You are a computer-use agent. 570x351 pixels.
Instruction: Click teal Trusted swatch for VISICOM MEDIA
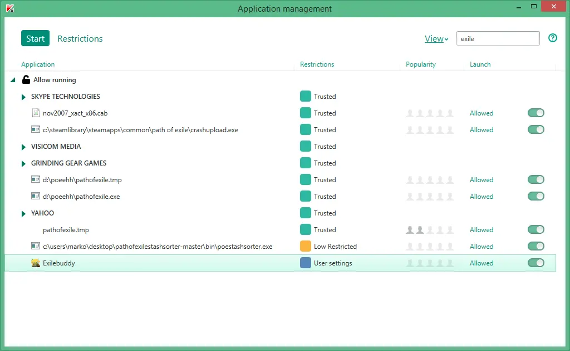[x=306, y=146]
